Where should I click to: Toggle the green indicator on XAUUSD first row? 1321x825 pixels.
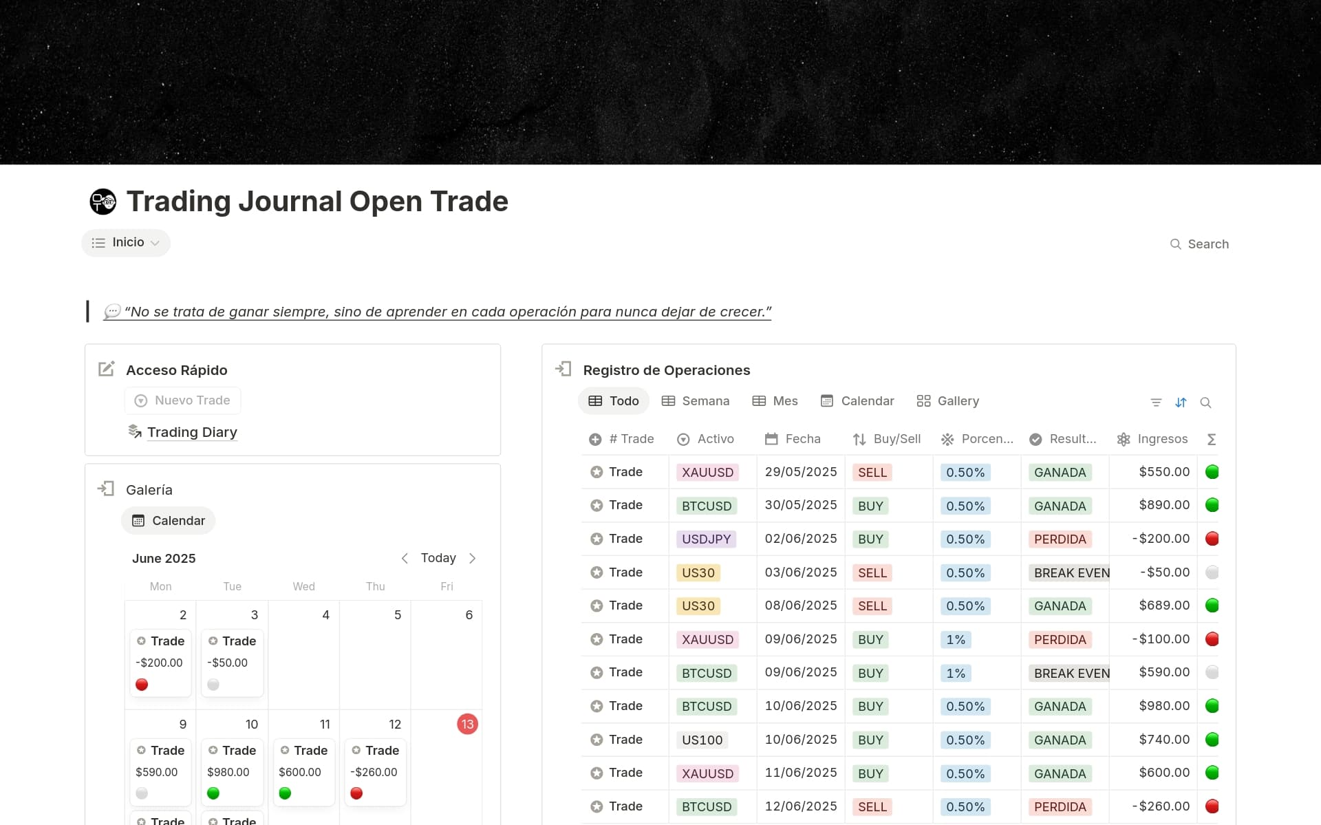pyautogui.click(x=1212, y=471)
